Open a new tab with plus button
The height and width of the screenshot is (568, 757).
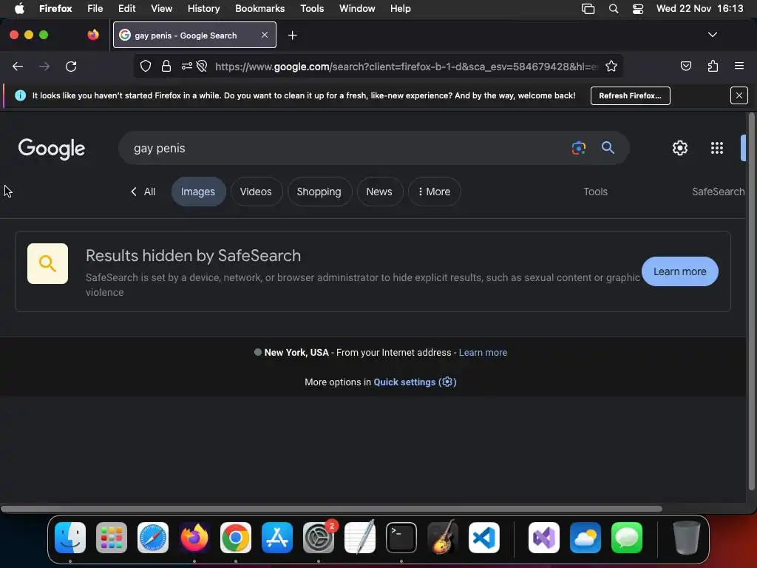coord(292,35)
